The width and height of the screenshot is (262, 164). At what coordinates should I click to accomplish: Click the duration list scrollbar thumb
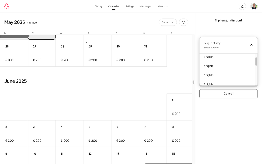click(256, 61)
